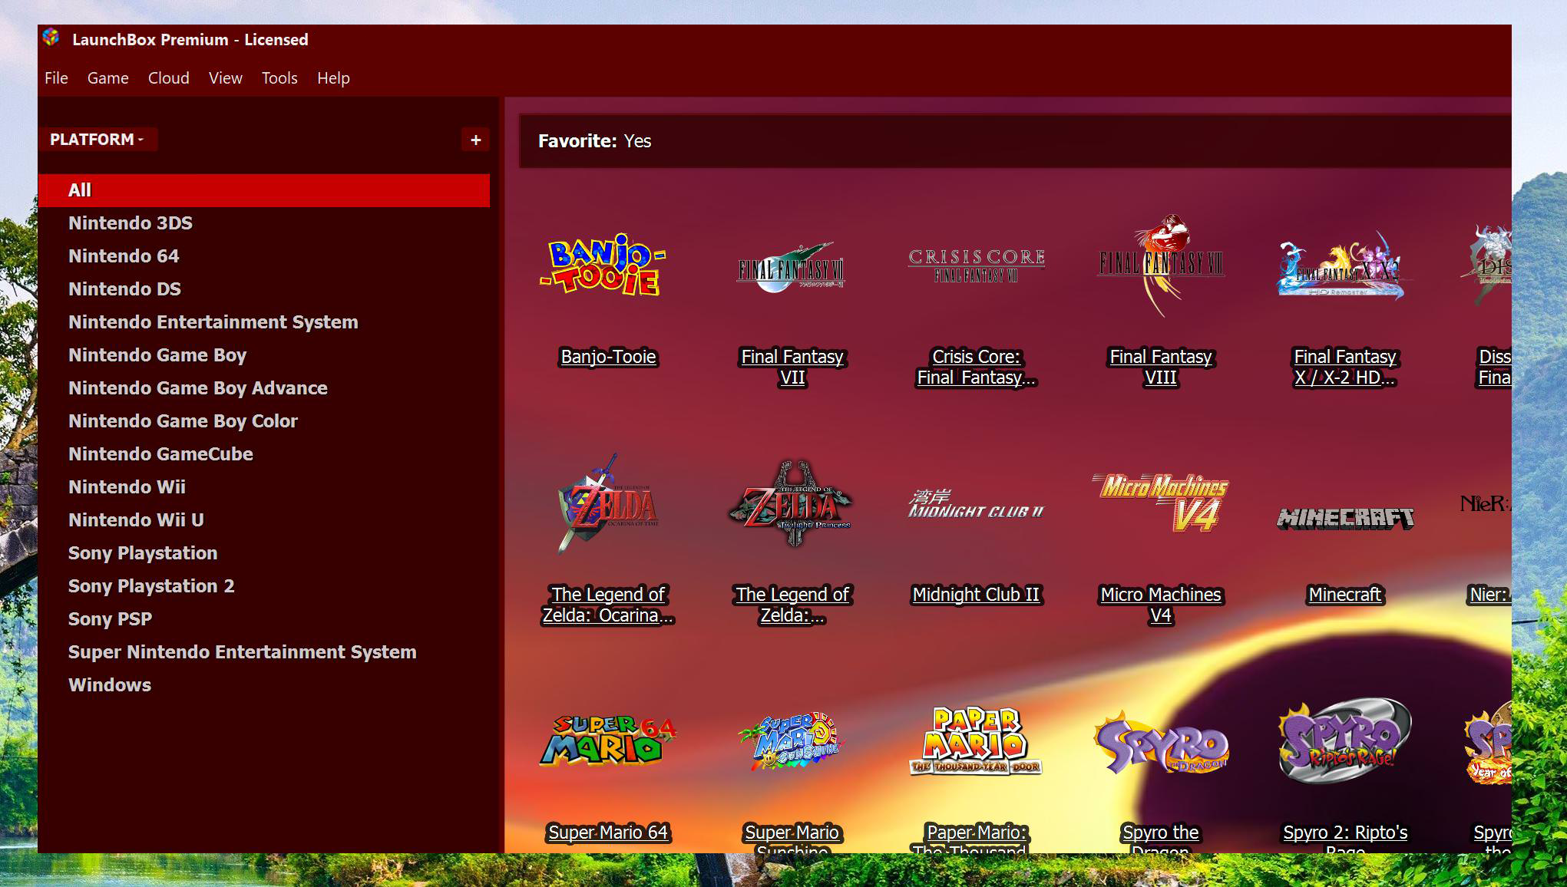Click the Spyro 2 Ripto's Rage logo
The width and height of the screenshot is (1567, 887).
[x=1344, y=741]
